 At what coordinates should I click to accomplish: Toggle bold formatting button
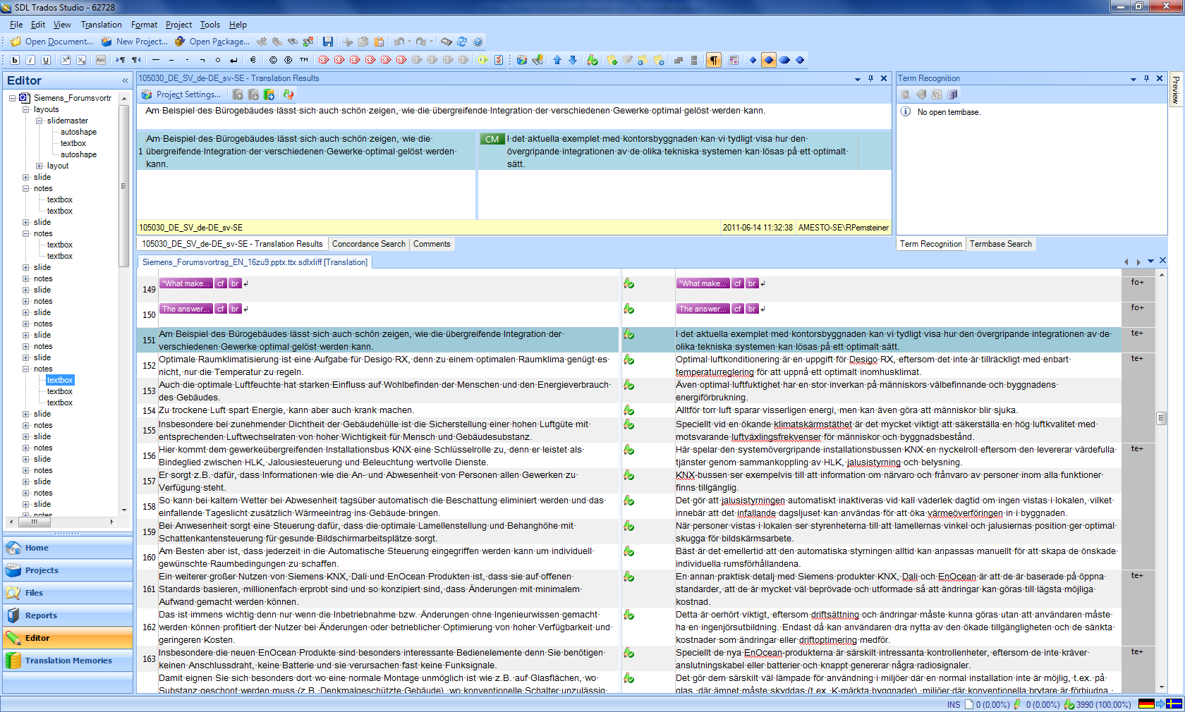click(15, 60)
